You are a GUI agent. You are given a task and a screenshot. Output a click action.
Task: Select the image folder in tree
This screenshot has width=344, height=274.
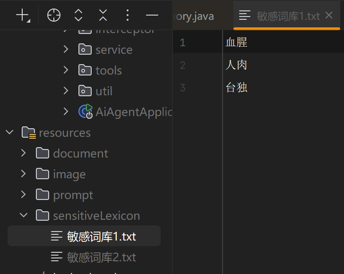[x=69, y=174]
